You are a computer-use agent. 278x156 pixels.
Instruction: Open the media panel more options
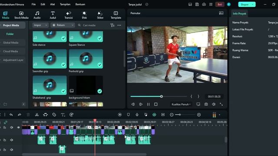click(119, 25)
